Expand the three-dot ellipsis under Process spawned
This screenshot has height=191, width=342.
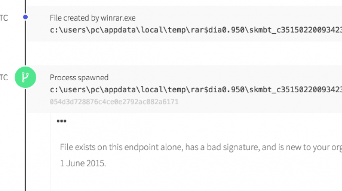(x=61, y=121)
